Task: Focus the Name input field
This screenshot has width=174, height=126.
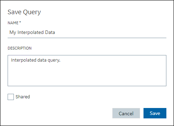Action: pos(87,33)
